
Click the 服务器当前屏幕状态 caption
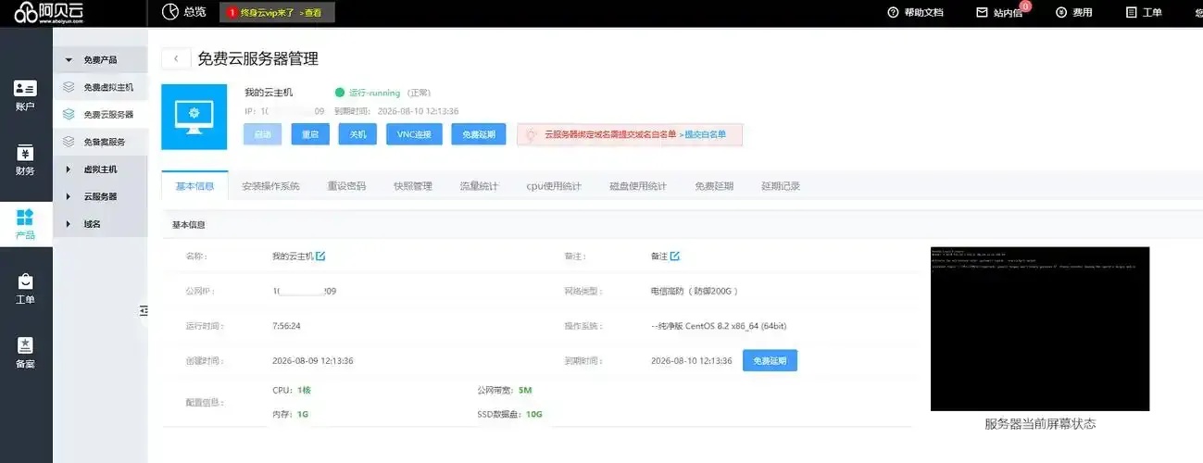click(1040, 424)
